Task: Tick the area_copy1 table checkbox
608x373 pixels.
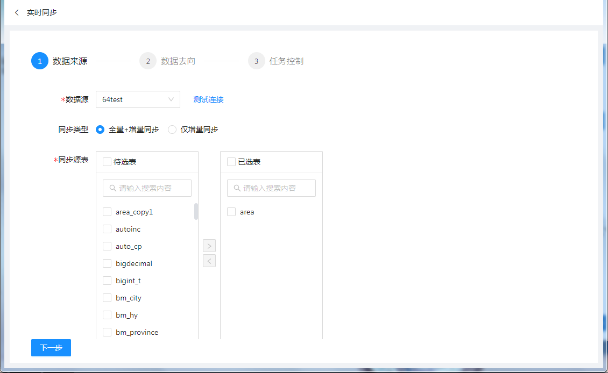Action: pyautogui.click(x=107, y=212)
